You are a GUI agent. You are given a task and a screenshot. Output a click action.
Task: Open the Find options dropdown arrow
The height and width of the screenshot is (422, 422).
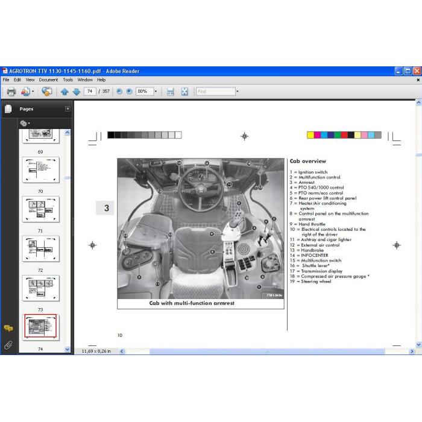[x=237, y=91]
